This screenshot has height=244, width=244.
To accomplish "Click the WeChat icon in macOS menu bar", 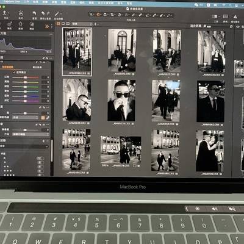I will pos(196,5).
